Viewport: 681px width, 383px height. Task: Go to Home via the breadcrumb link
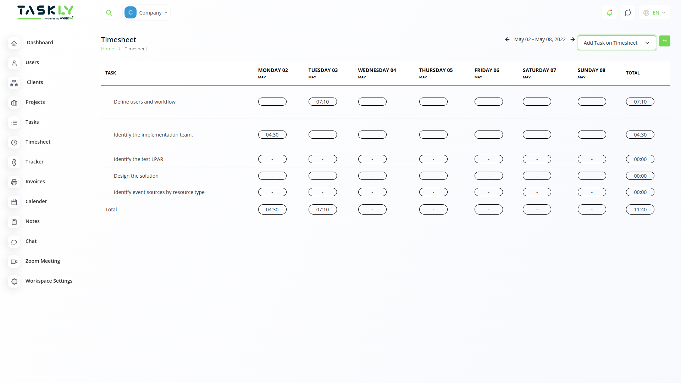tap(107, 49)
